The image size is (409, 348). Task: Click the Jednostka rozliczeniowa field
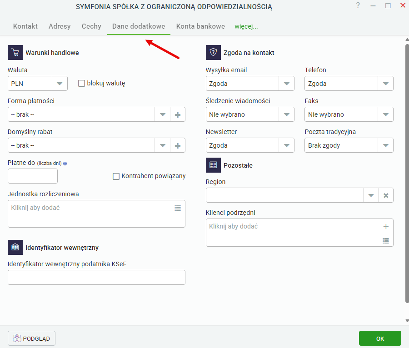(96, 214)
